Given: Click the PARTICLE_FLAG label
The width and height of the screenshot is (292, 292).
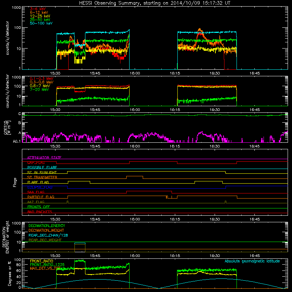Looking at the screenshot, I should 41,197.
